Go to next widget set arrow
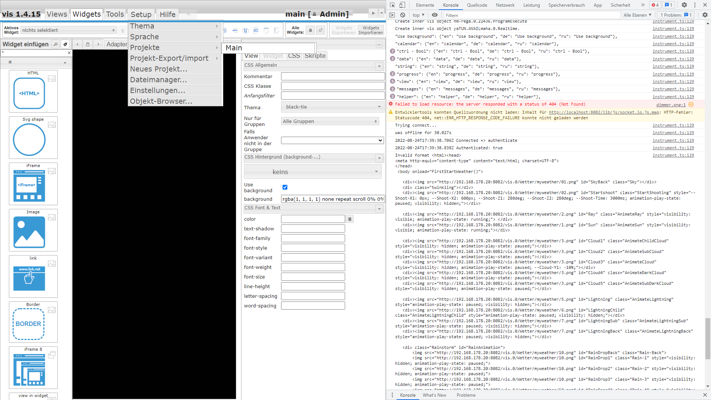Viewport: 711px width, 400px height. tap(98, 44)
